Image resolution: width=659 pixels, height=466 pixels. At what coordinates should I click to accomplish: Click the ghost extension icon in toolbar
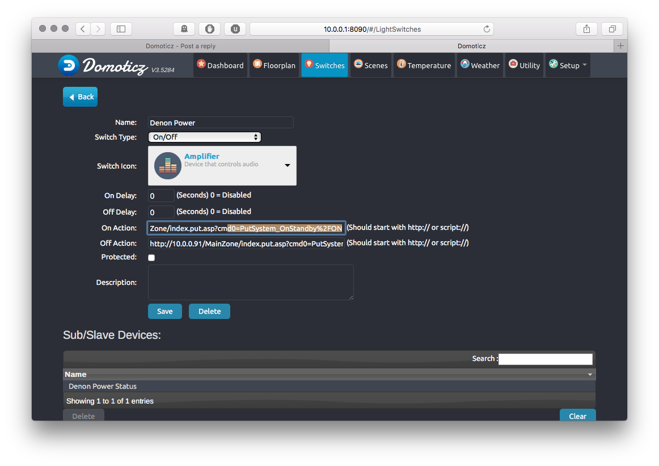pyautogui.click(x=184, y=29)
